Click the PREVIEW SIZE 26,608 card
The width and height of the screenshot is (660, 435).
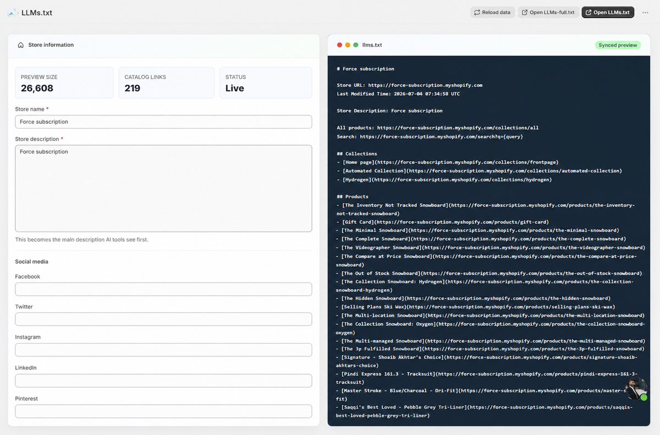pyautogui.click(x=64, y=83)
